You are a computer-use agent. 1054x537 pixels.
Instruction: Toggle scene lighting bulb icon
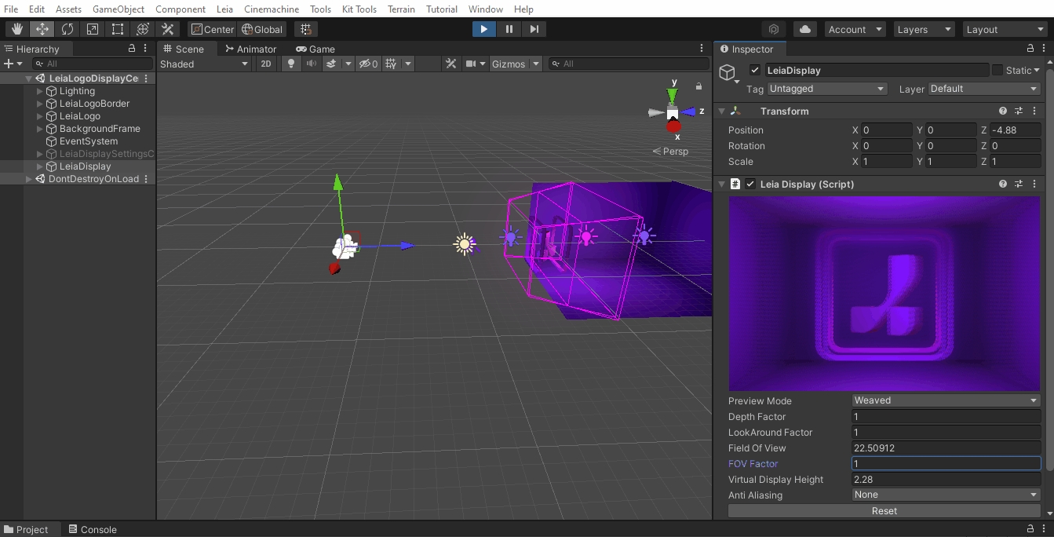pyautogui.click(x=291, y=64)
